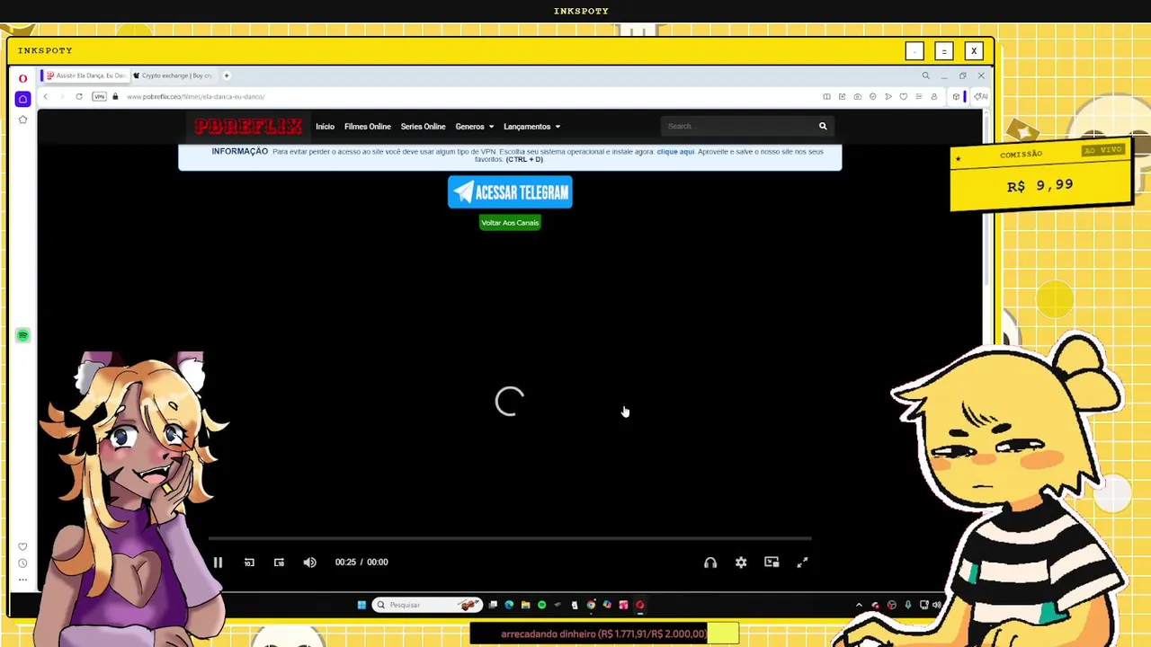Viewport: 1151px width, 647px height.
Task: Click the Pesquisar taskbar search box
Action: (x=427, y=605)
